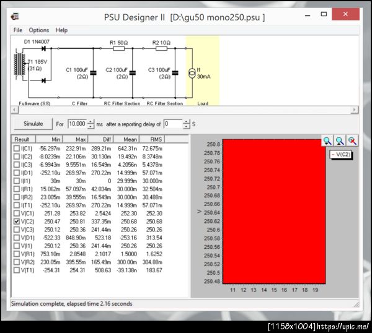Click the V(C2) graph legend entry

click(341, 155)
